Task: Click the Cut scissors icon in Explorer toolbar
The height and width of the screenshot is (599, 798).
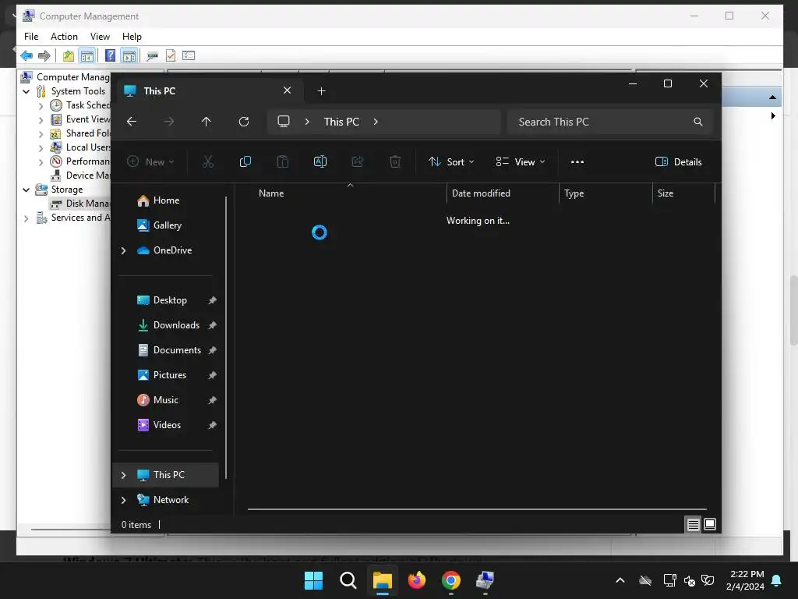Action: [x=207, y=162]
